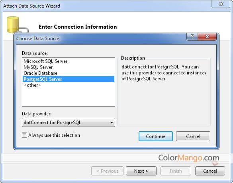Click the yellow database cylinder icon
233x183 pixels.
(13, 25)
